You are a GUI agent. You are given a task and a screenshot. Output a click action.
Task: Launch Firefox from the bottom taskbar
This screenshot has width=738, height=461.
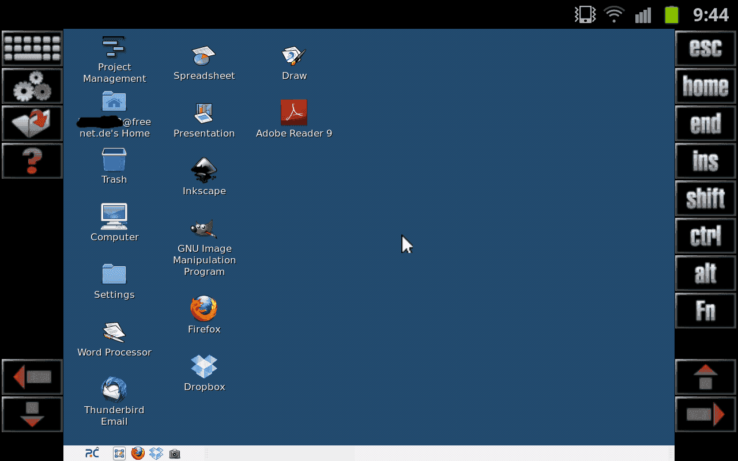tap(138, 454)
